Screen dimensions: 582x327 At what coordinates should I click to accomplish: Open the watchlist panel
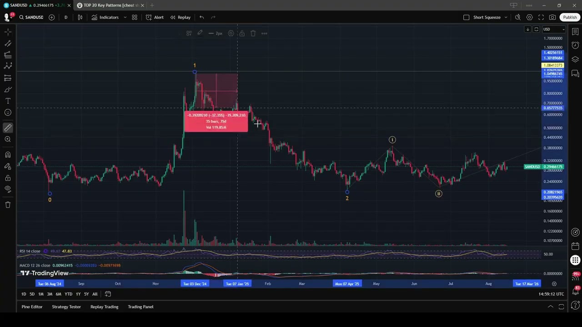[575, 32]
